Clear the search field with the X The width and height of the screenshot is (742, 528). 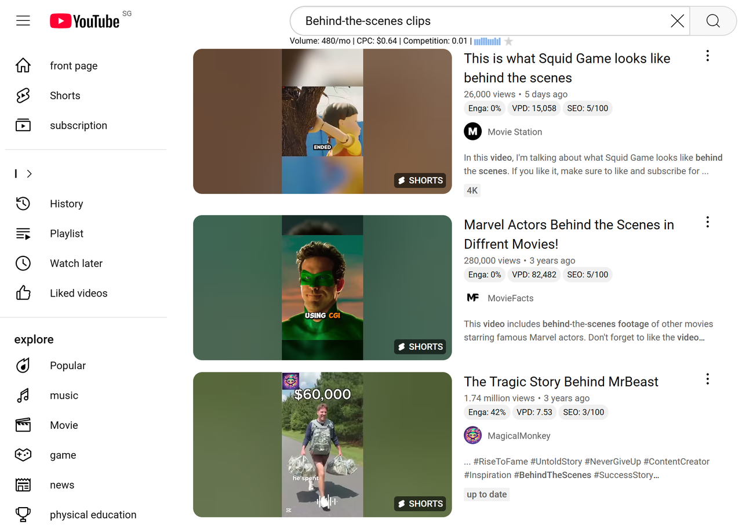tap(676, 21)
